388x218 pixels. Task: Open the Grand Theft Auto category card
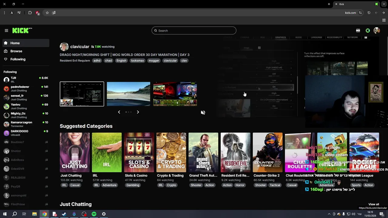click(x=203, y=152)
